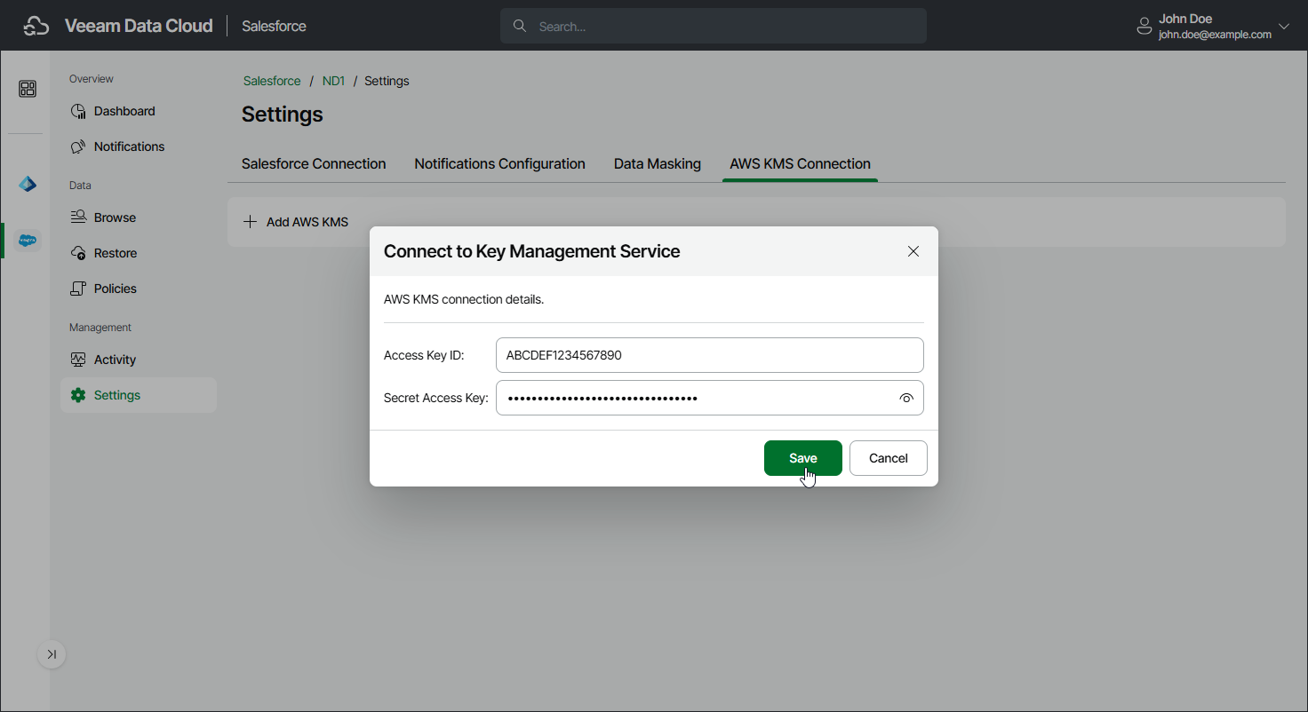1308x712 pixels.
Task: Select Settings in the sidebar
Action: click(138, 395)
